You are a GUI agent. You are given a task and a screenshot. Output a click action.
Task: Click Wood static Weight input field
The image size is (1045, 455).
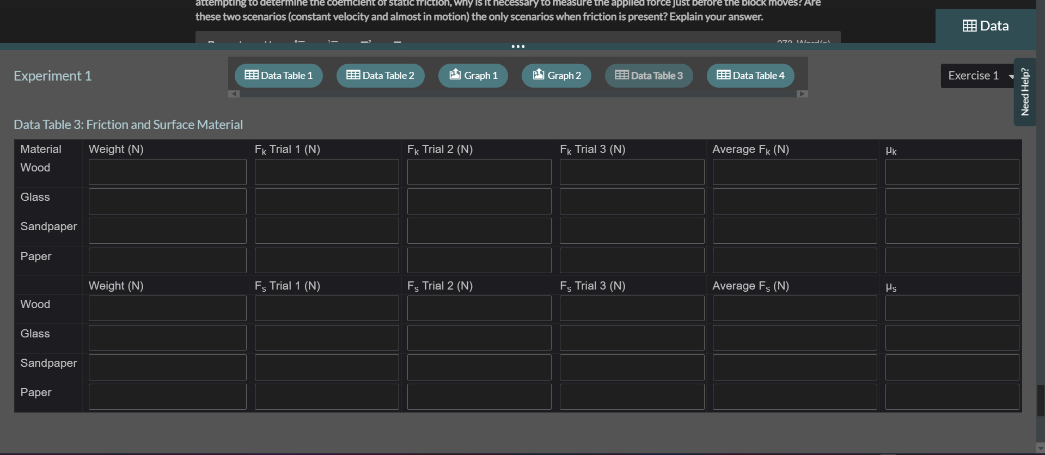168,309
